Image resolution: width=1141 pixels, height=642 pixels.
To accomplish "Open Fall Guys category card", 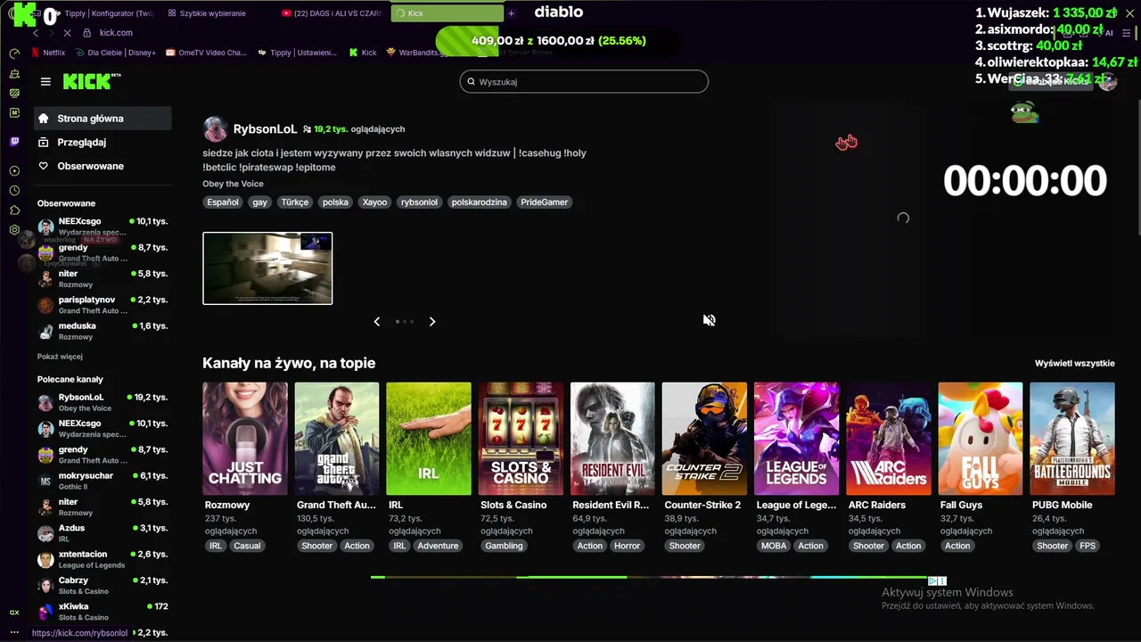I will [981, 439].
